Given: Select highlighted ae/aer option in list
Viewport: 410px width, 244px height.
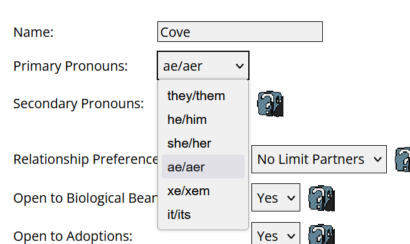Looking at the screenshot, I should coord(203,167).
